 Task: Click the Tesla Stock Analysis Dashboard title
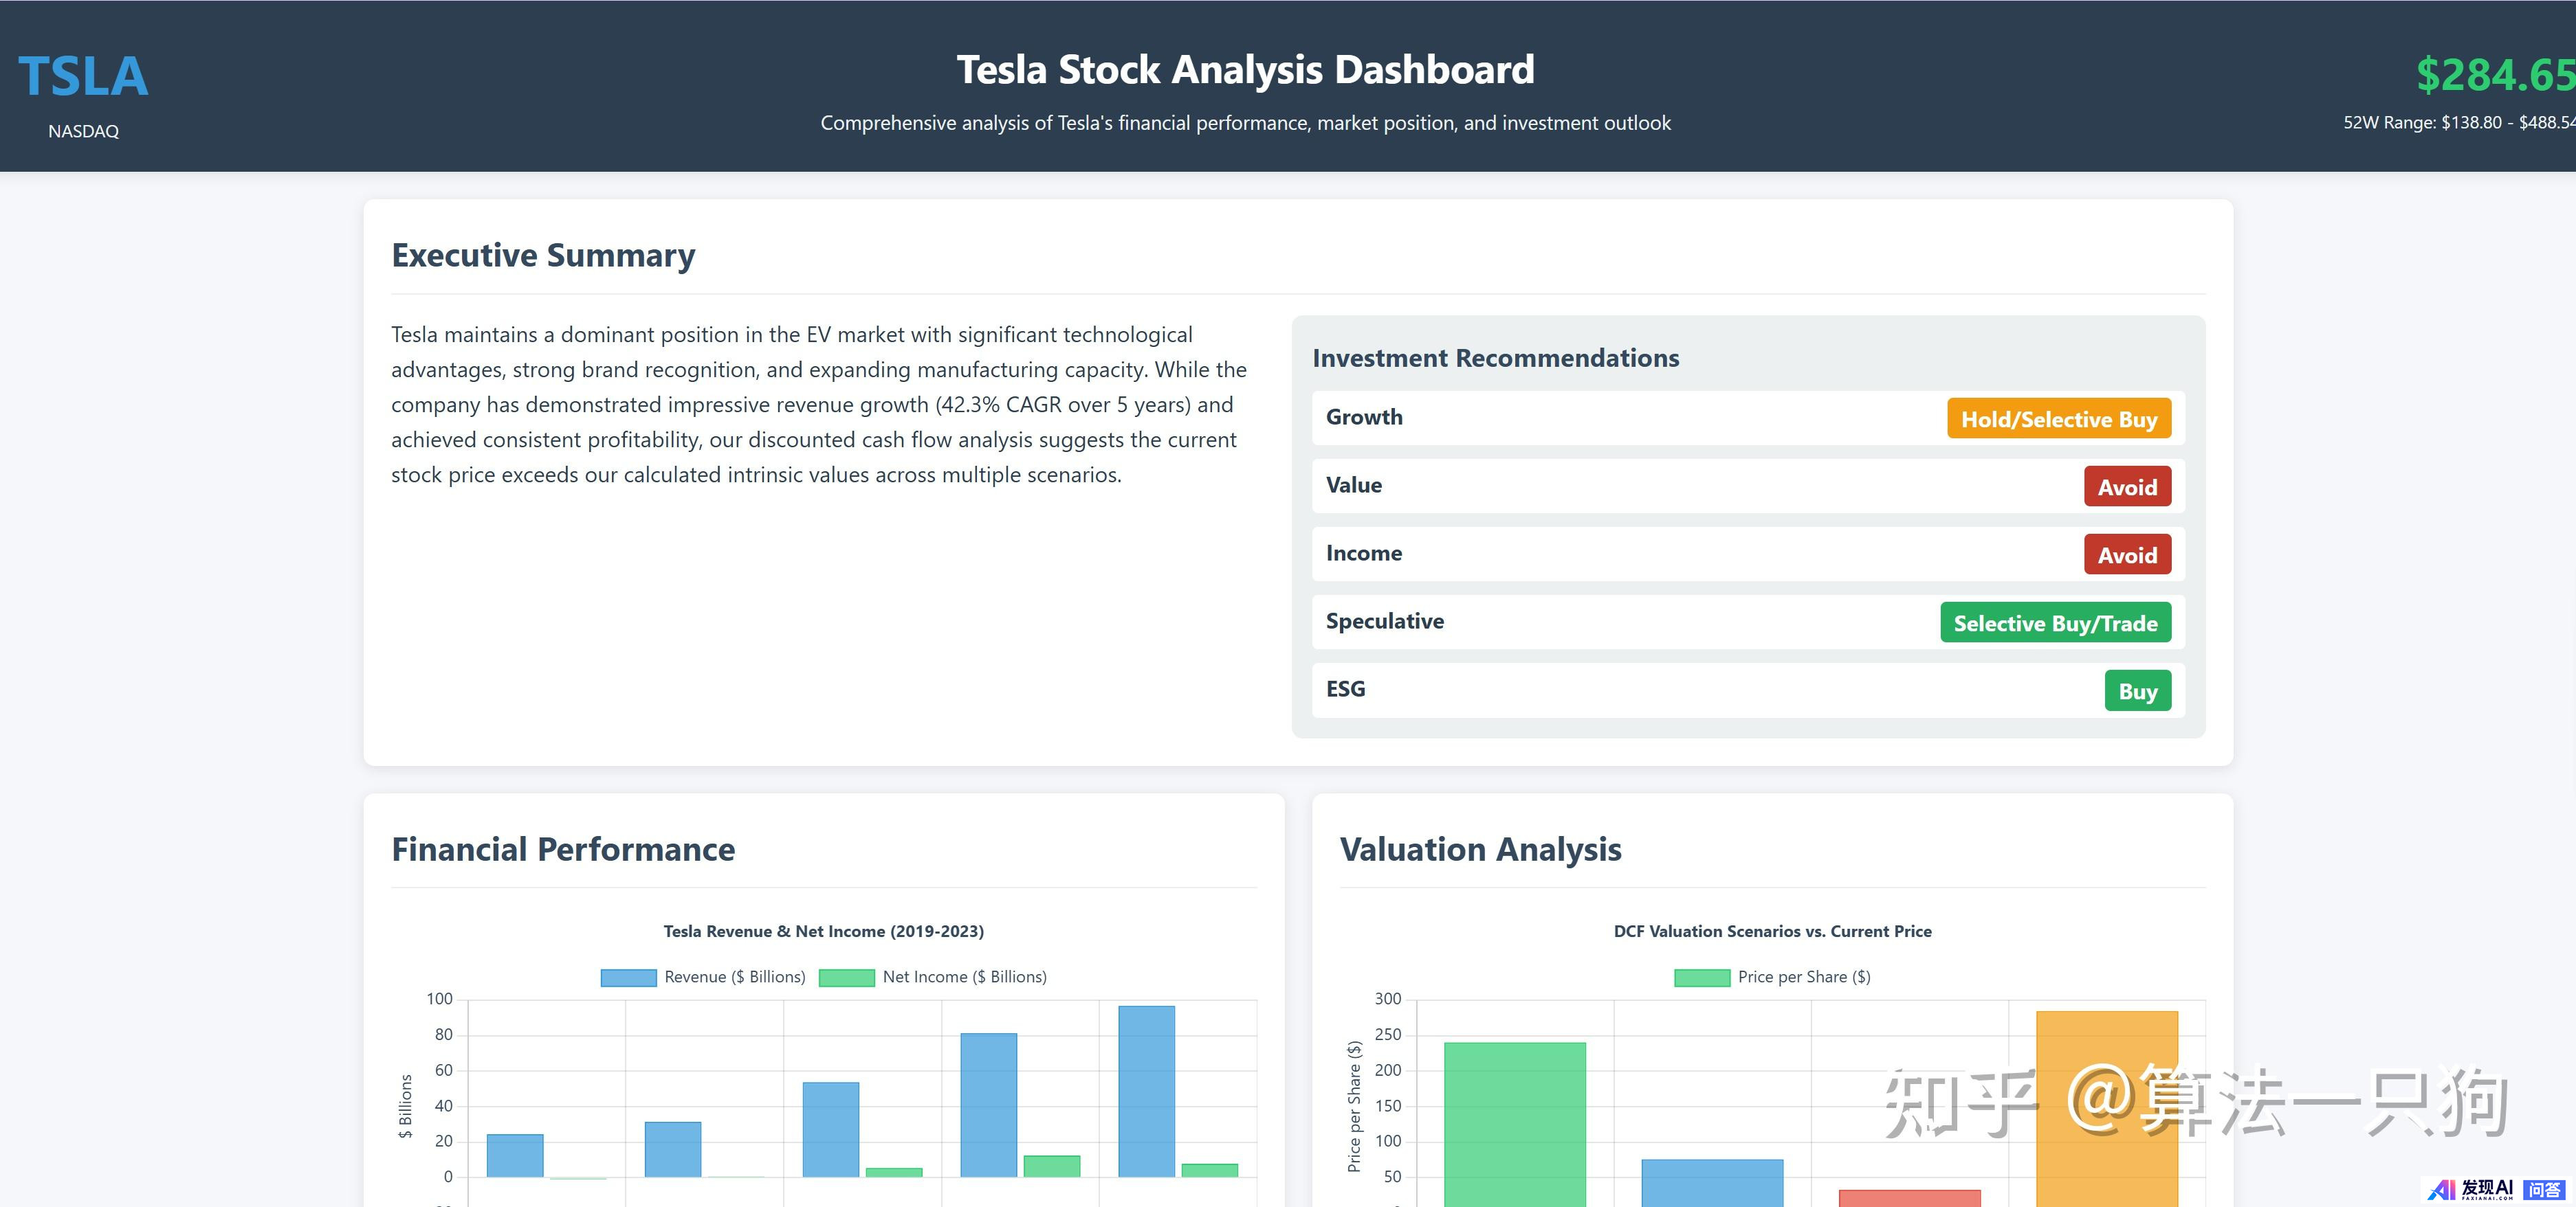pyautogui.click(x=1245, y=70)
